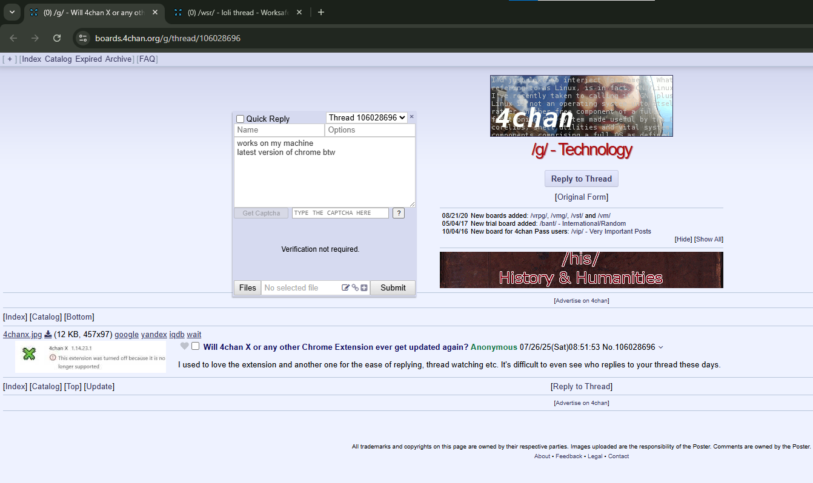Click the download icon beside 4chanx.jpg
Image resolution: width=813 pixels, height=483 pixels.
point(48,334)
